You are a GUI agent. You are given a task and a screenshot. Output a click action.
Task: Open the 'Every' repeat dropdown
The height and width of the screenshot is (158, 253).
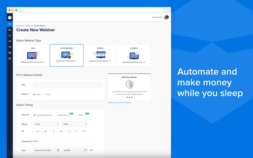tap(46, 124)
